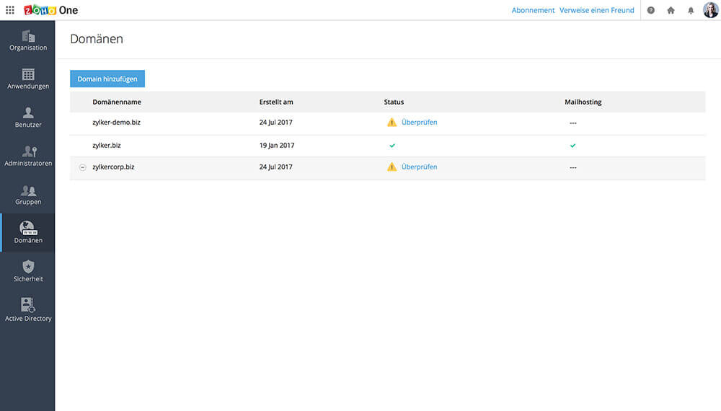Click Domain hinzufügen button

tap(107, 79)
